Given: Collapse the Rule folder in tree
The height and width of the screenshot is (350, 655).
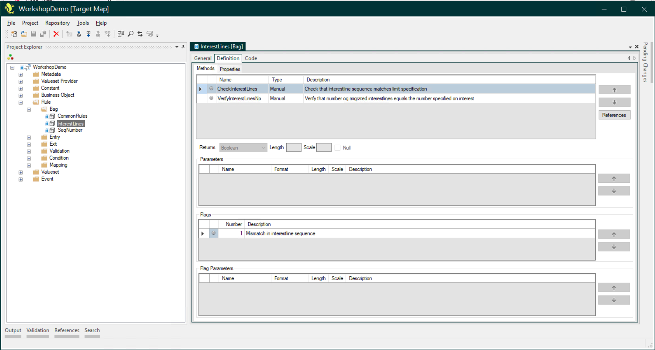Looking at the screenshot, I should click(x=21, y=102).
